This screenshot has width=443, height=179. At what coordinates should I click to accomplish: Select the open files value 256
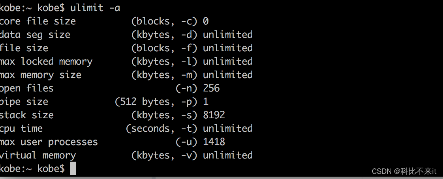point(211,88)
